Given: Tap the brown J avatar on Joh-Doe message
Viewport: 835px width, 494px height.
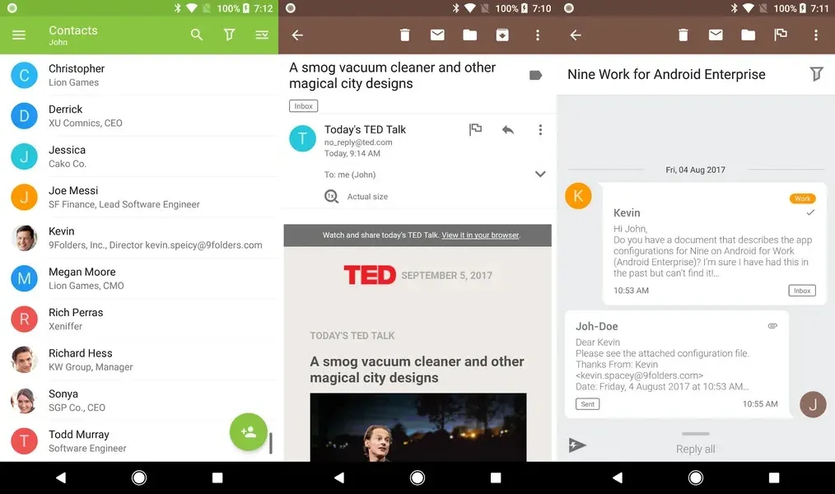Looking at the screenshot, I should (813, 404).
